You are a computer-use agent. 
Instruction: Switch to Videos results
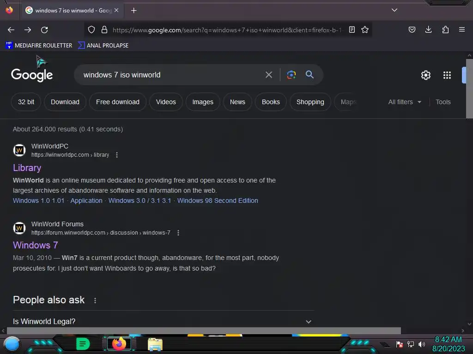[x=166, y=102]
